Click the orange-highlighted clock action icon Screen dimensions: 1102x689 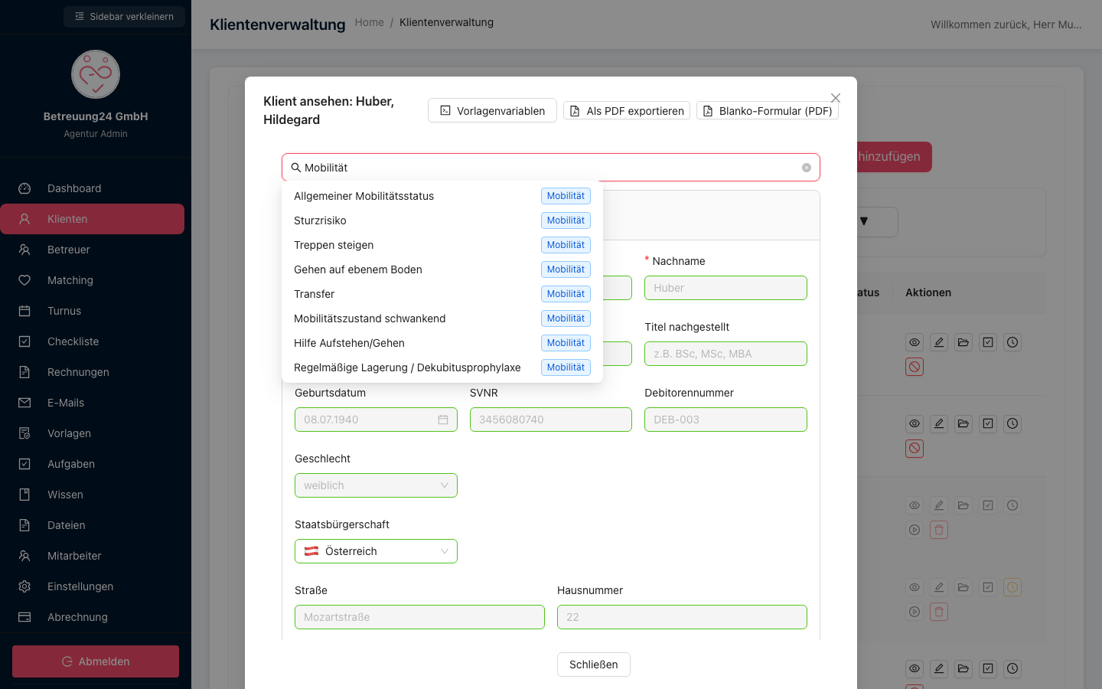point(1012,587)
